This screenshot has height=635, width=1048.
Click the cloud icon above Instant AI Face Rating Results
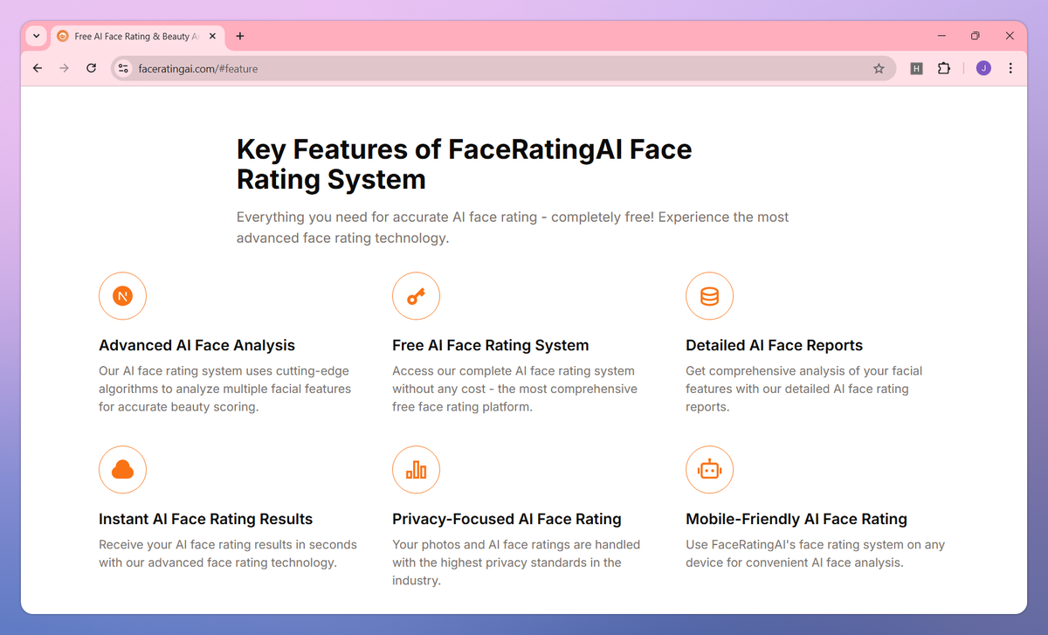click(x=122, y=470)
